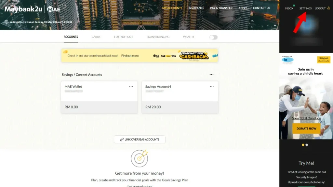
Task: Click the RM 20.00 balance
Action: tap(153, 107)
